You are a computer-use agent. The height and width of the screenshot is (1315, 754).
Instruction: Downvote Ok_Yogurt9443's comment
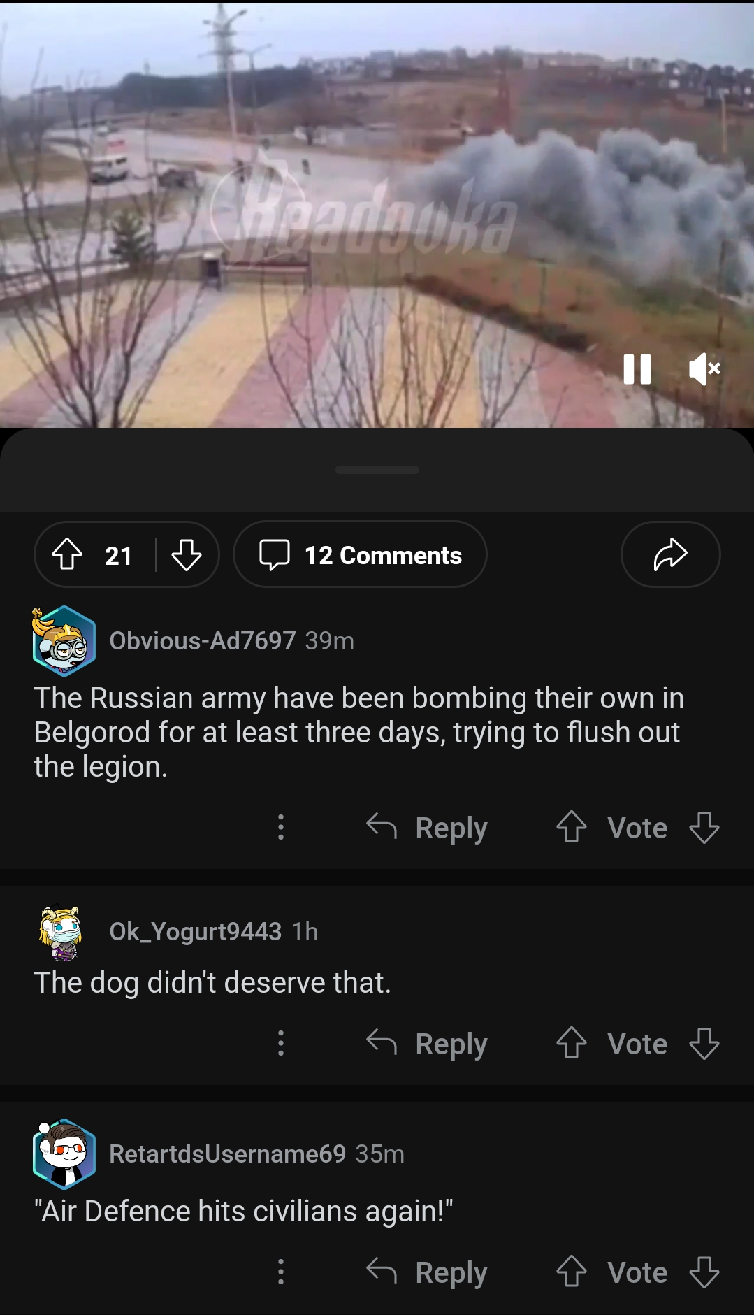coord(704,1044)
